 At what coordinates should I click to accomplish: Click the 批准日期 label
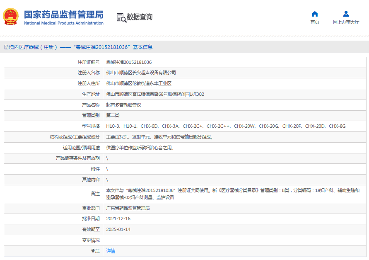[x=91, y=219]
